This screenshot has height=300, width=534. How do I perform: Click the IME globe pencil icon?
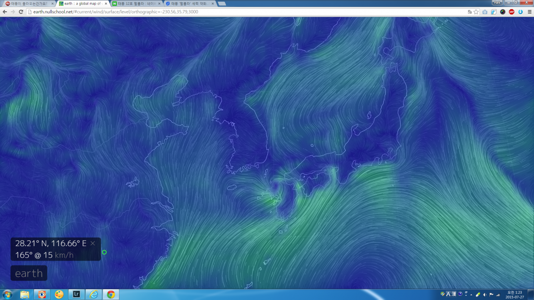pyautogui.click(x=442, y=294)
